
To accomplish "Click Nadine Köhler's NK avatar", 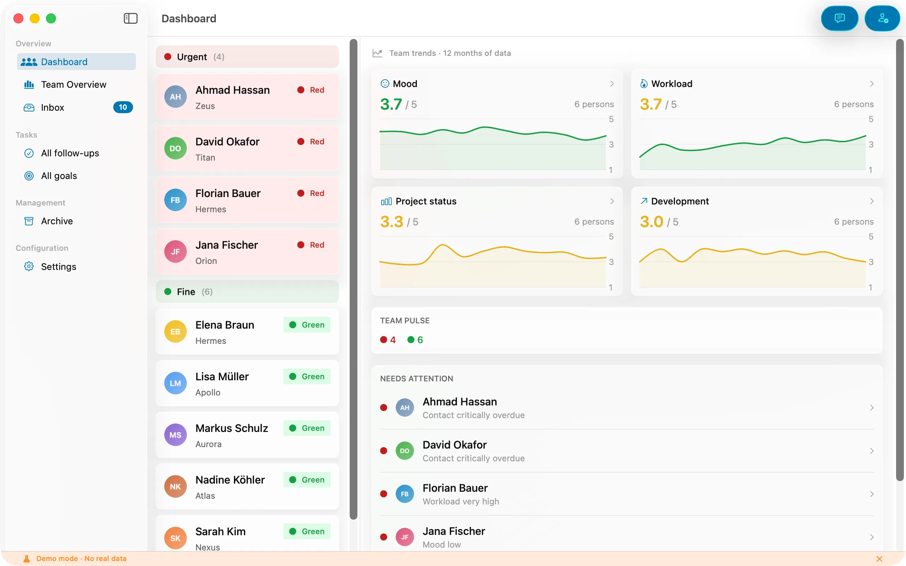I will coord(175,487).
